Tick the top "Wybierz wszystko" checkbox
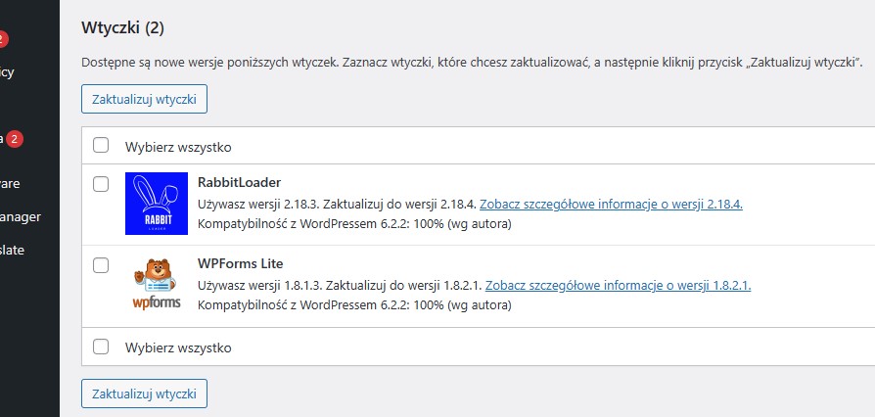 click(100, 146)
